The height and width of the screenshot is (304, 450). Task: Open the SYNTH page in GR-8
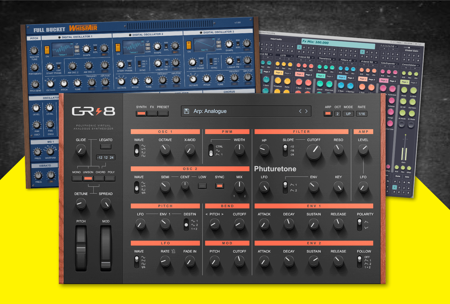coord(141,113)
